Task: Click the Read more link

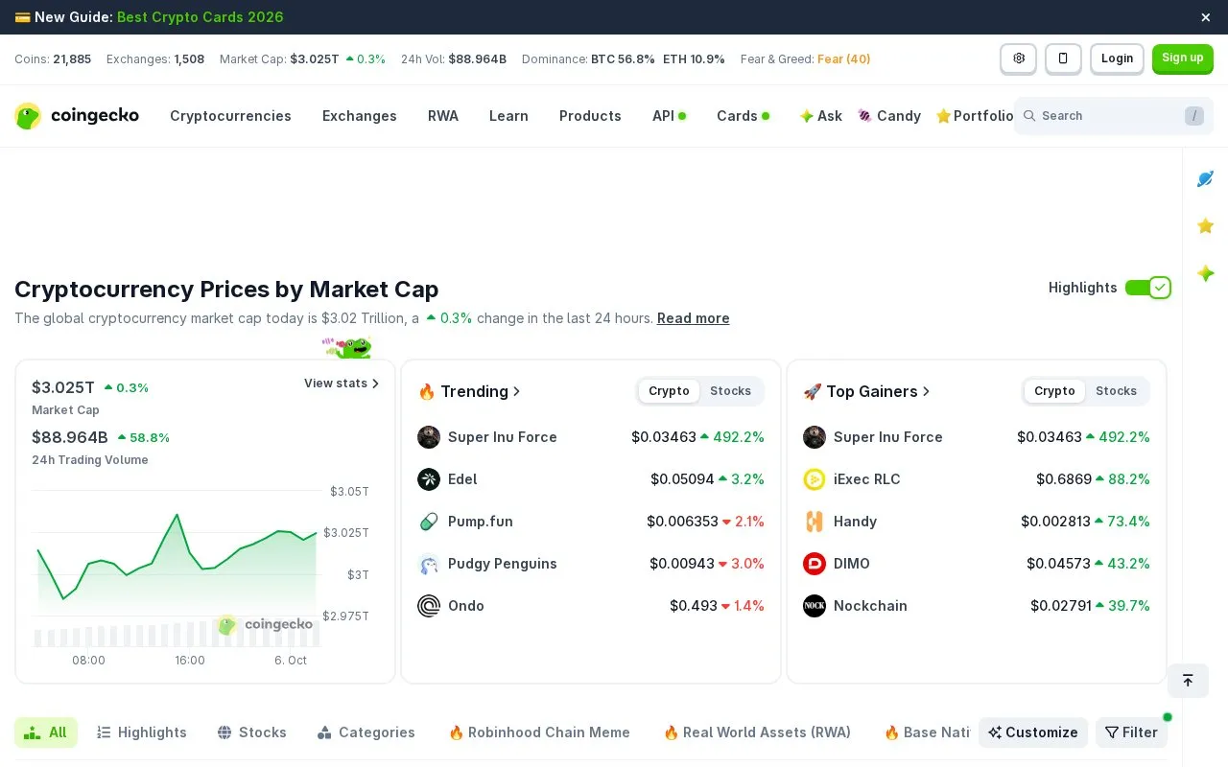Action: pyautogui.click(x=694, y=318)
